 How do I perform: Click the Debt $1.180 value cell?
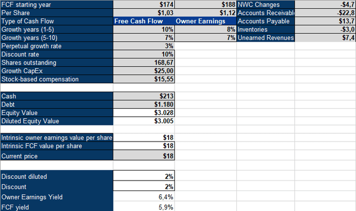[x=144, y=104]
